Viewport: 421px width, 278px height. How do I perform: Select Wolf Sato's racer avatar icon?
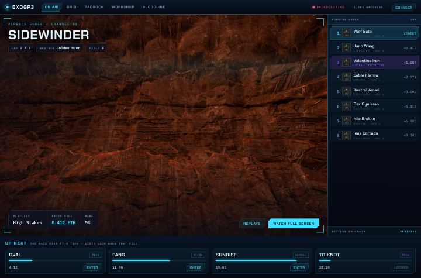(346, 33)
